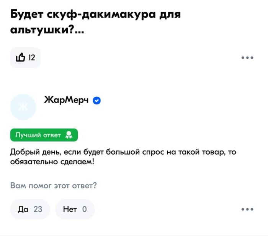Viewport: 268px width, 236px height.
Task: Open the question's three-dot options menu
Action: (247, 58)
